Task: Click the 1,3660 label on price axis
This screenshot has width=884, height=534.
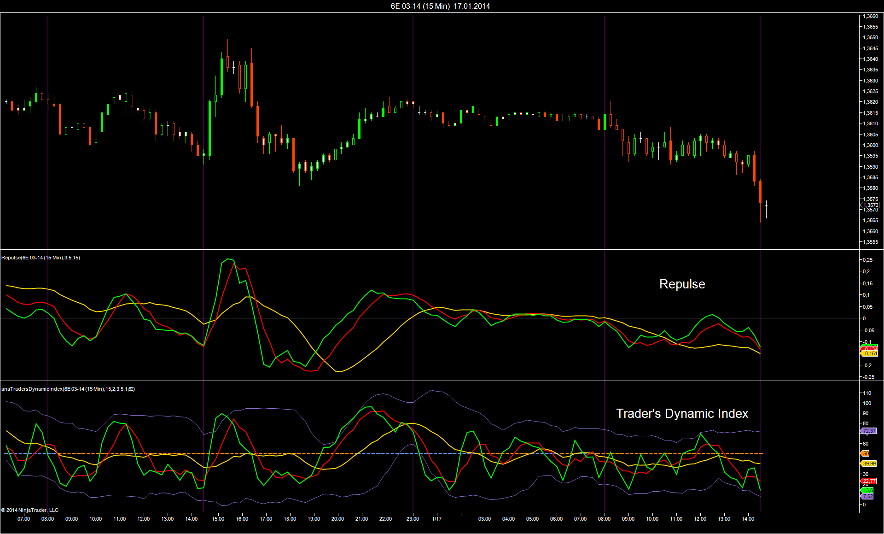Action: coord(870,16)
